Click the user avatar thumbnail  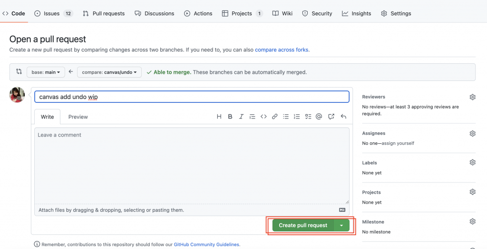[x=17, y=94]
